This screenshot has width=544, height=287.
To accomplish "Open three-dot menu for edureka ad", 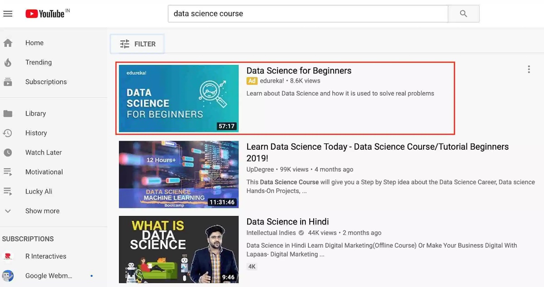I will point(529,69).
